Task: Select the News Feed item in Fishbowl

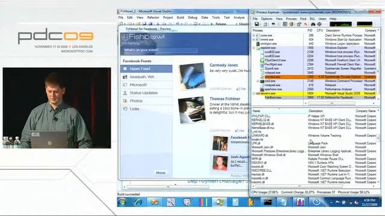Action: pos(146,69)
